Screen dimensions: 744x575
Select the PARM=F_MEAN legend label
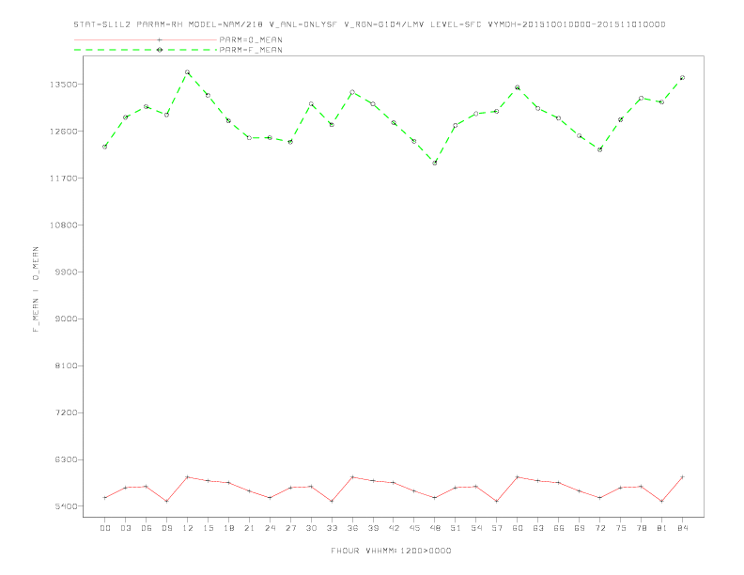tap(251, 50)
